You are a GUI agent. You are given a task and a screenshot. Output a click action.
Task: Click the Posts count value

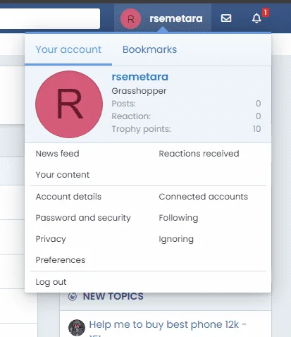(x=258, y=104)
